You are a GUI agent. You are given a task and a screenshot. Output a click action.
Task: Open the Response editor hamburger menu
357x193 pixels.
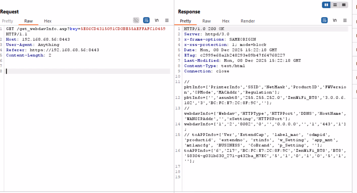345,20
